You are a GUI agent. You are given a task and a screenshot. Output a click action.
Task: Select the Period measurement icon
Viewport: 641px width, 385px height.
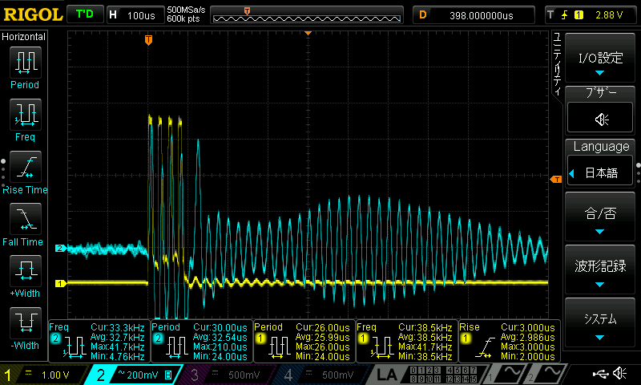pos(25,63)
